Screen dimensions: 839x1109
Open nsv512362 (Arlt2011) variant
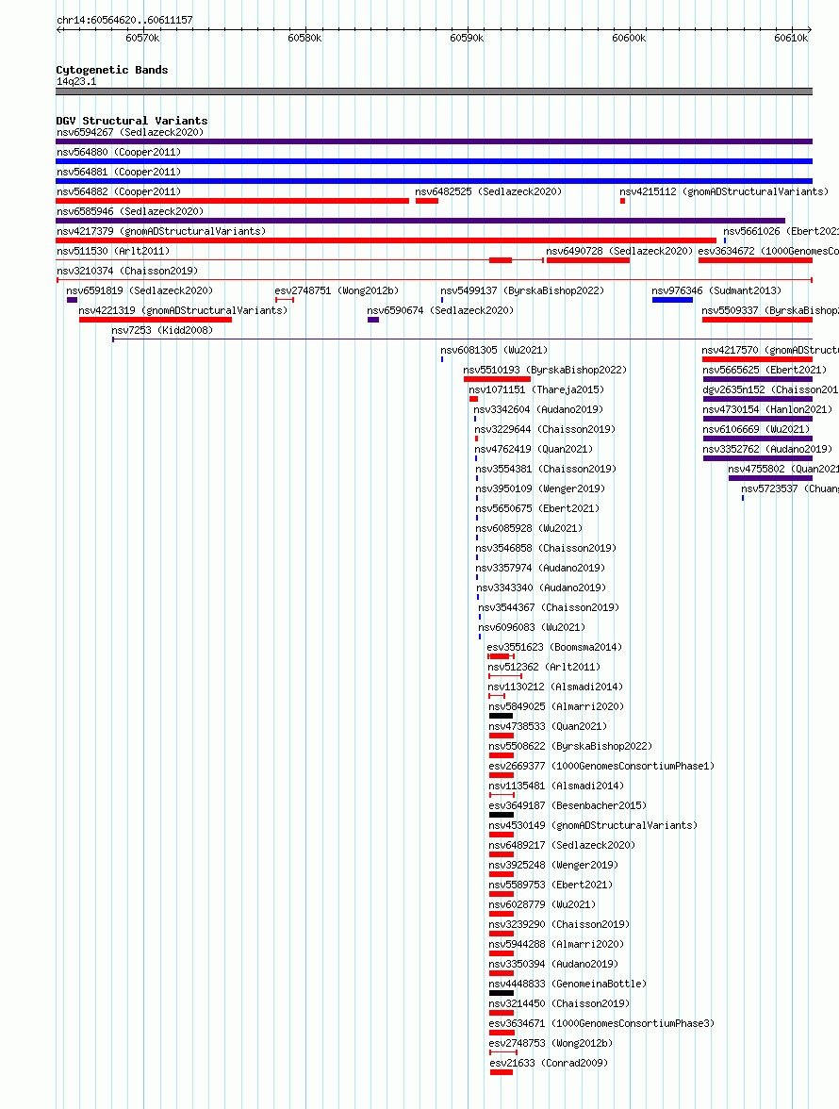click(x=544, y=667)
